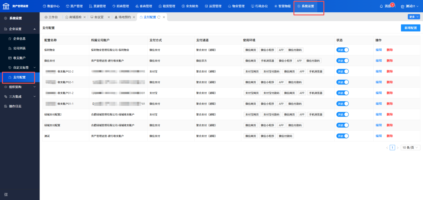
Task: Click the refresh icon on 支付配置 tab
Action: 159,17
